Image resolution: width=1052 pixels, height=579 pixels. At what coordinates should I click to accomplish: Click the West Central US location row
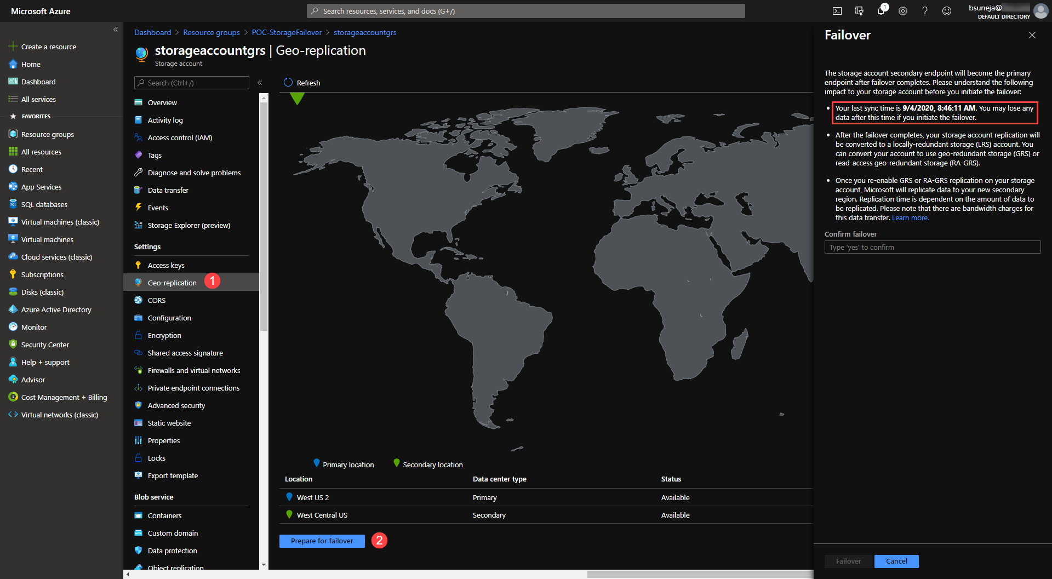click(546, 515)
